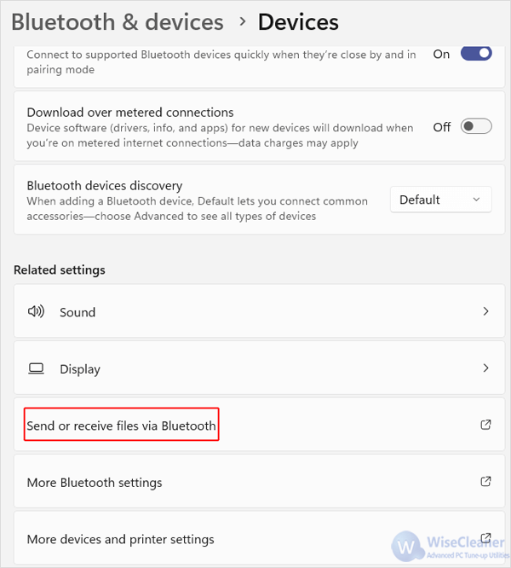511x568 pixels.
Task: Click the Sound speaker icon
Action: pos(36,311)
